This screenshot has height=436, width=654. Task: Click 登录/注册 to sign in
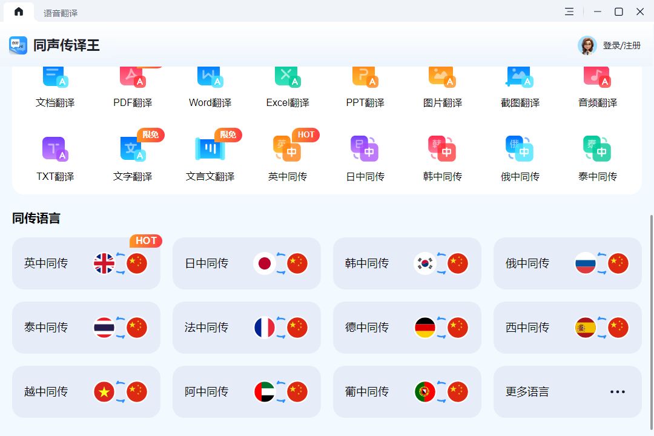tap(621, 45)
